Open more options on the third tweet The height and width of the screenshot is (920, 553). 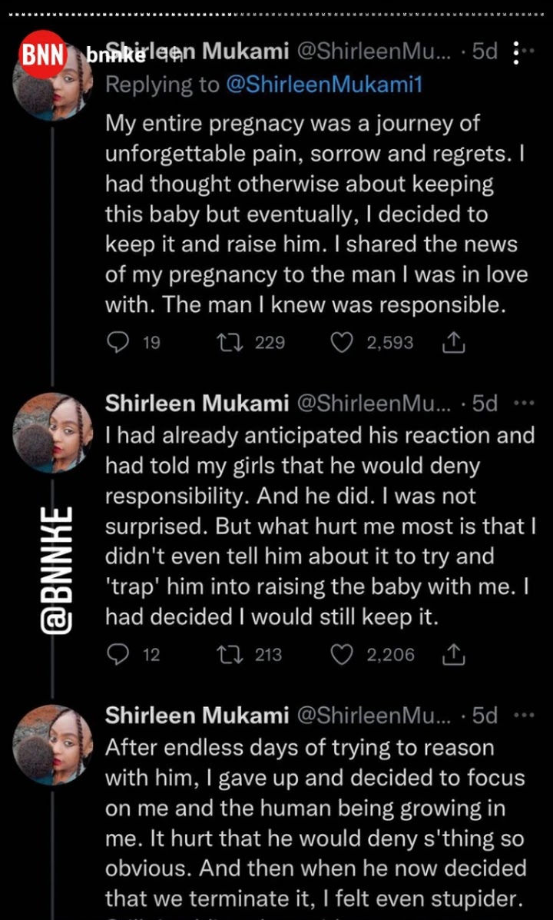tap(523, 716)
